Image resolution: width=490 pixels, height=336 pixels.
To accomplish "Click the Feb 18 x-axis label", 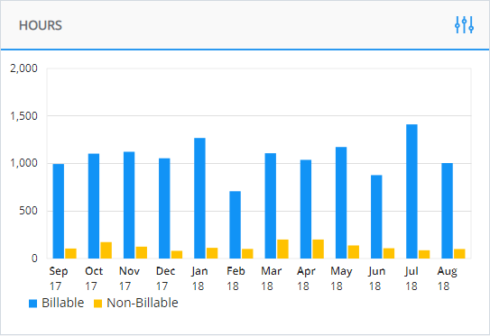I will pos(236,278).
